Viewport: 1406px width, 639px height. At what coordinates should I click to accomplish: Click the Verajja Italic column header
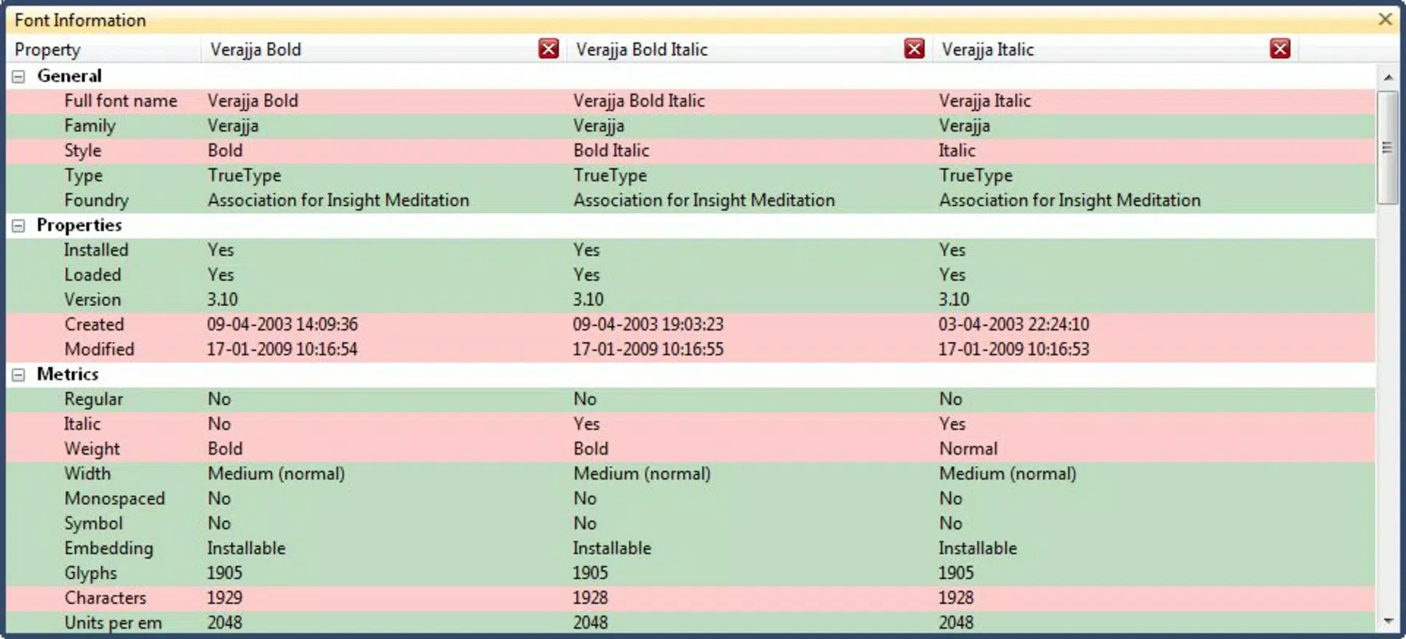pos(1115,50)
